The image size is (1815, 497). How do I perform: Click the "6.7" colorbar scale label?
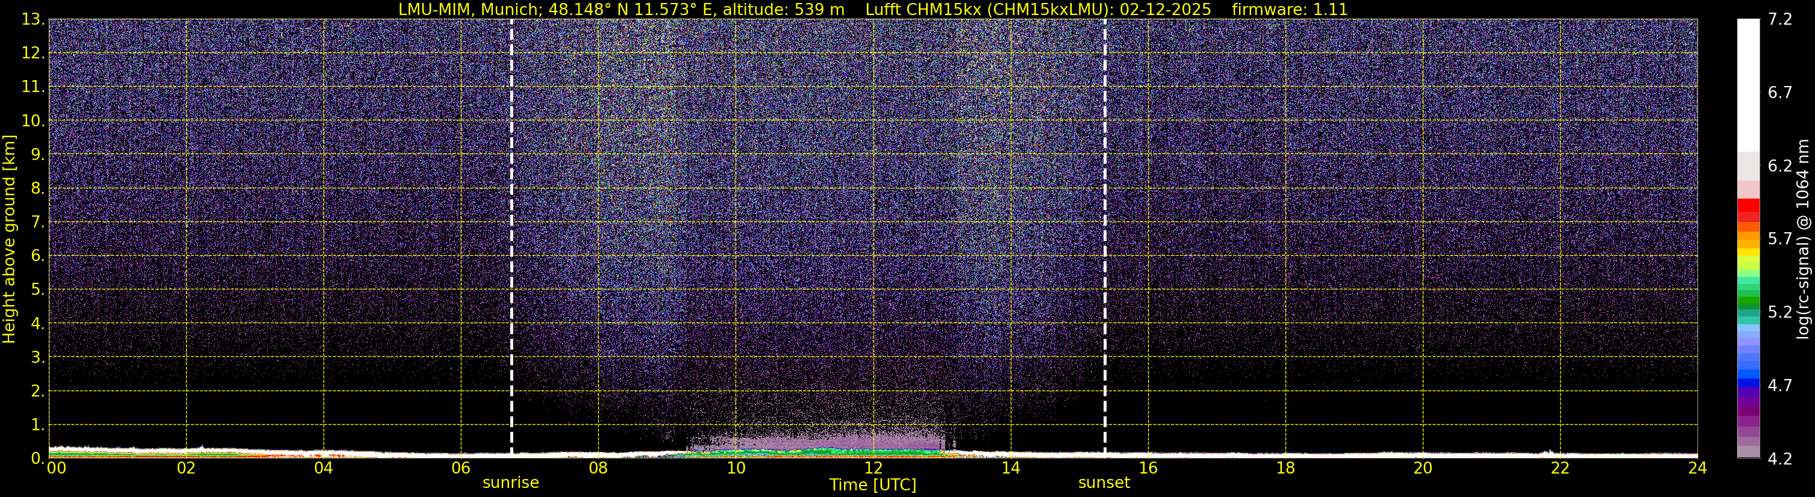[x=1780, y=92]
